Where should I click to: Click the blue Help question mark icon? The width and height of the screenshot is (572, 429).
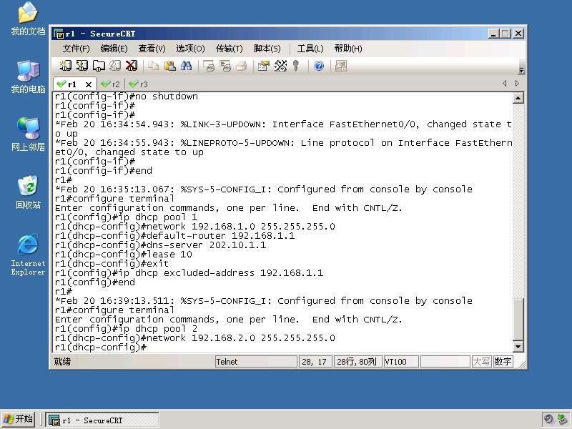tap(319, 66)
